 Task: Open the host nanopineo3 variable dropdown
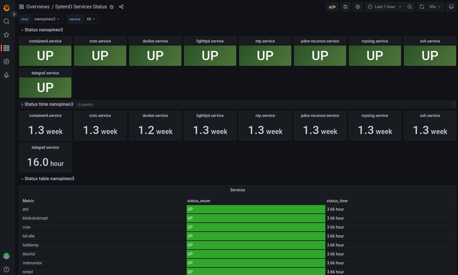pyautogui.click(x=47, y=19)
